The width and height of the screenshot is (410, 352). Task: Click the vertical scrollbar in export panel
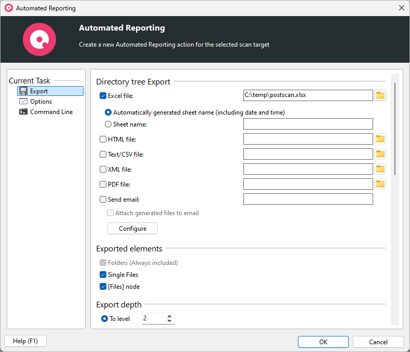click(x=395, y=129)
